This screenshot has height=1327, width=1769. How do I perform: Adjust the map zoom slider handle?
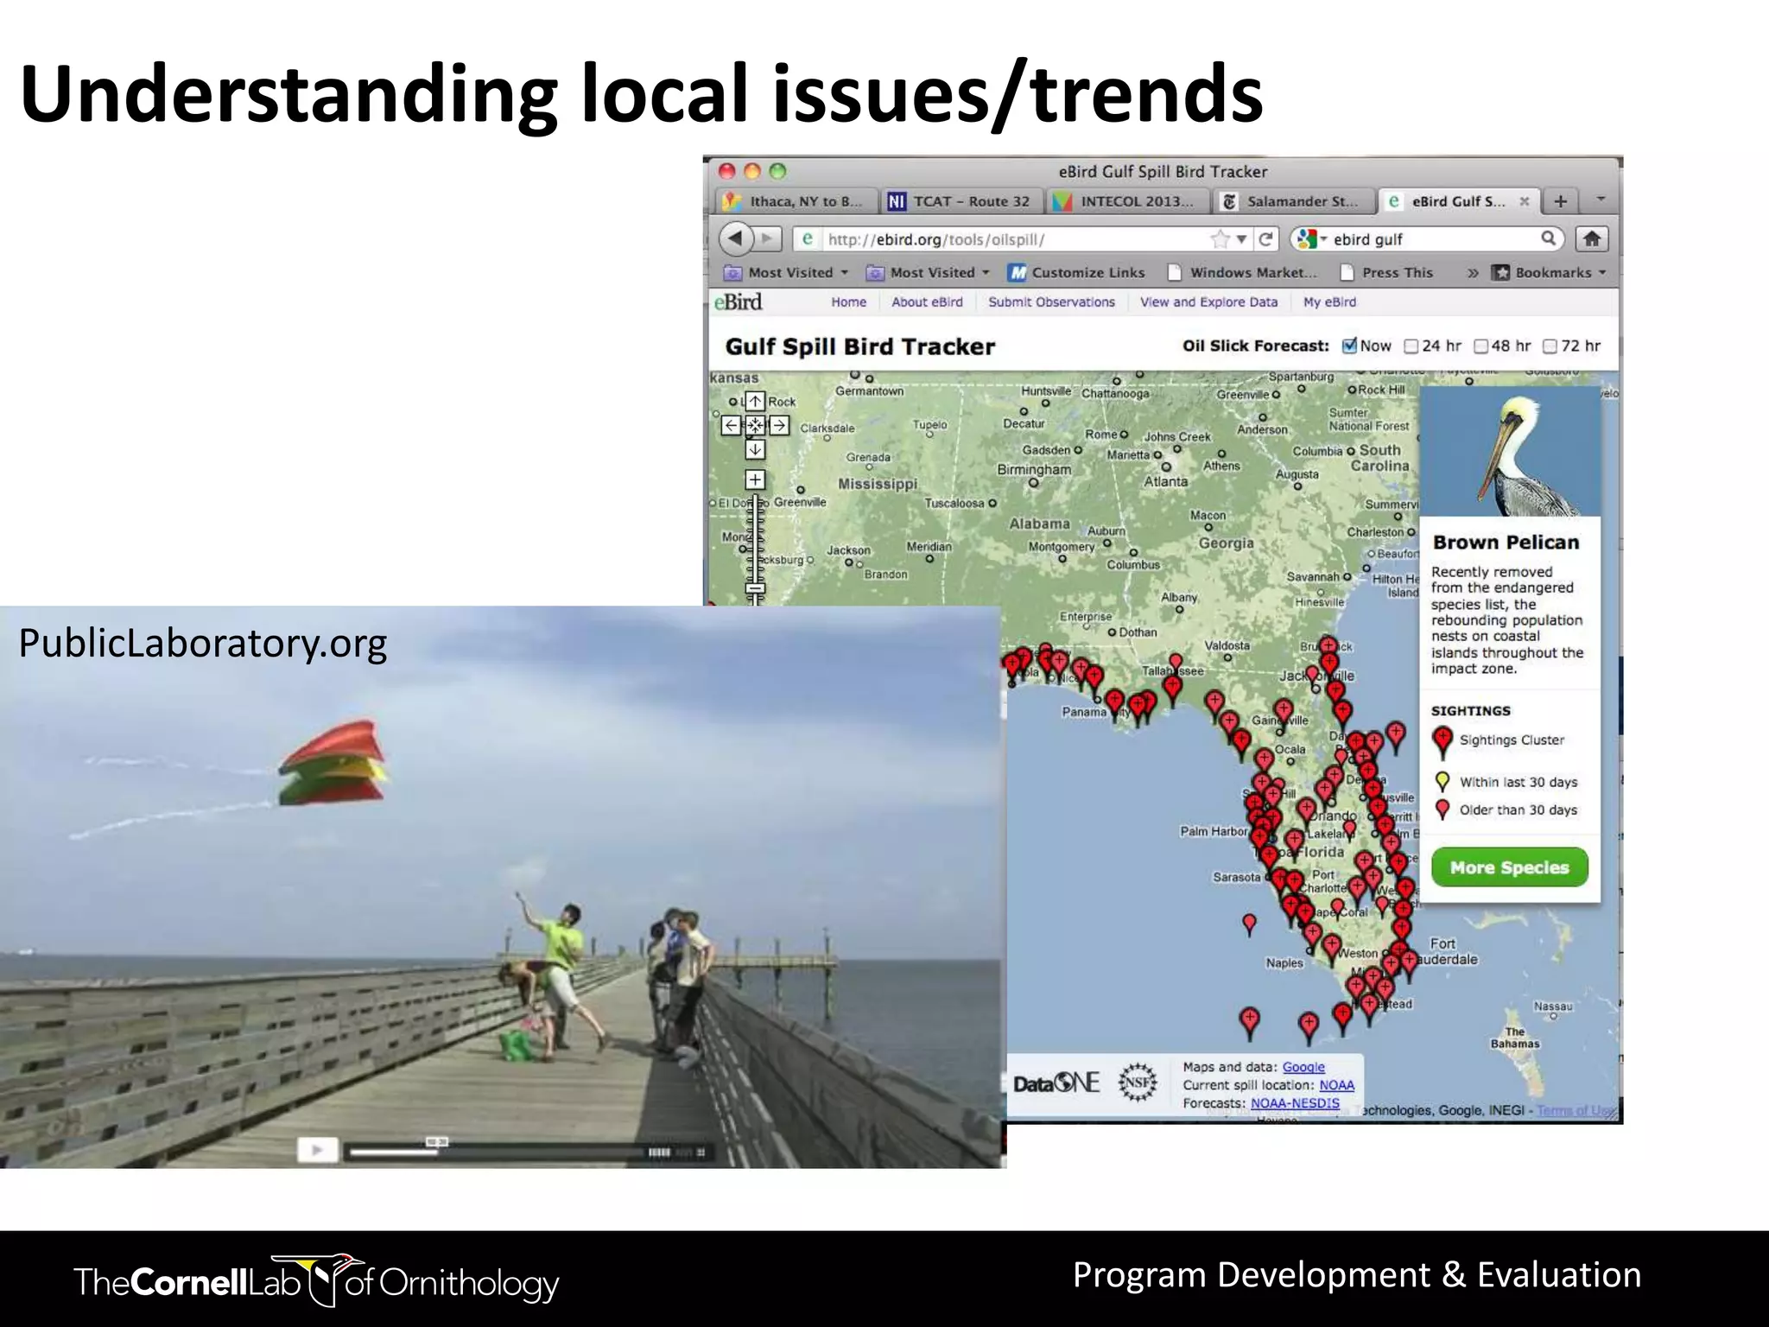pyautogui.click(x=756, y=589)
